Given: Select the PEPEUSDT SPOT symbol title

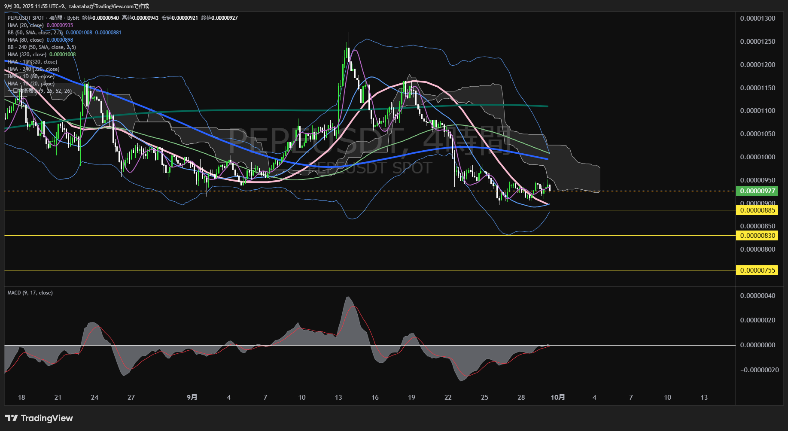Looking at the screenshot, I should [26, 18].
